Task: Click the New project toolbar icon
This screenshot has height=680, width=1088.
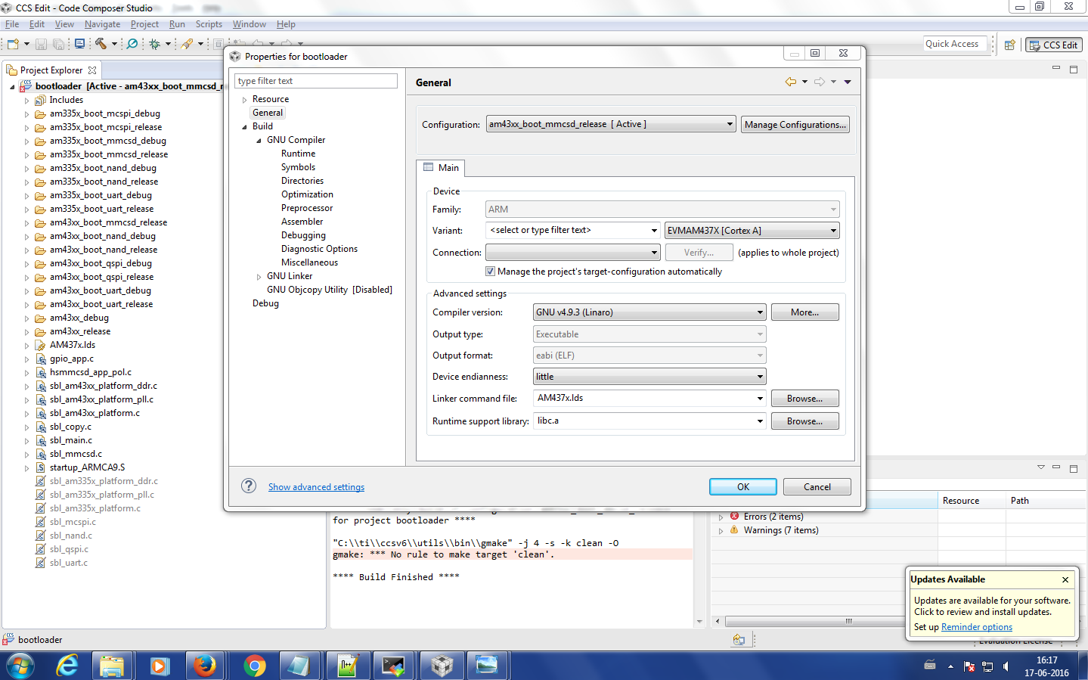Action: point(13,44)
